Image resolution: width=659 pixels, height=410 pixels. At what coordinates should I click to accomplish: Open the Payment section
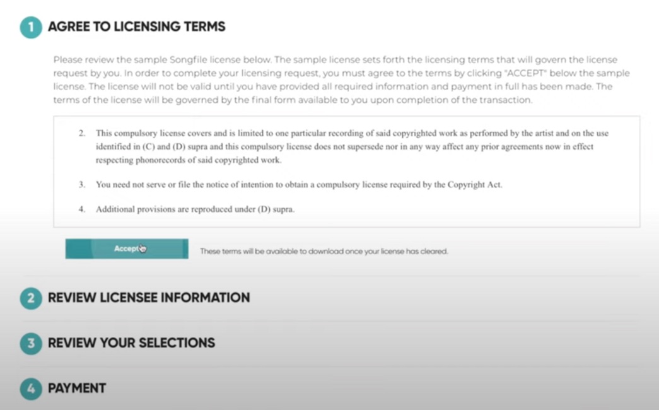click(77, 389)
